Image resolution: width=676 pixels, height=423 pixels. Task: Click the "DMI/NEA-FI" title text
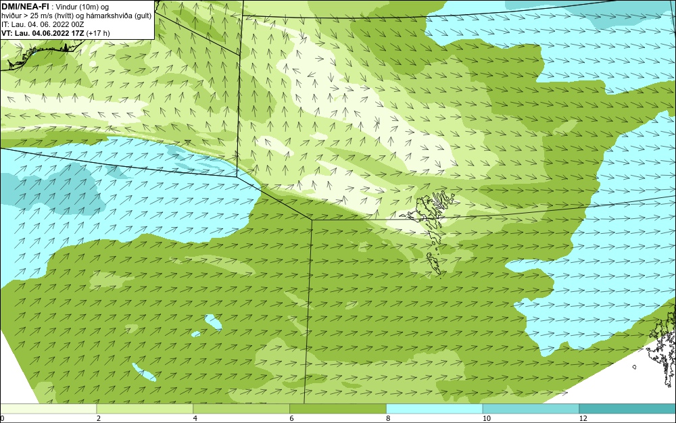point(25,6)
